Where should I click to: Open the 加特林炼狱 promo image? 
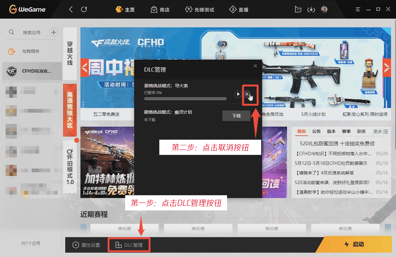pos(107,162)
